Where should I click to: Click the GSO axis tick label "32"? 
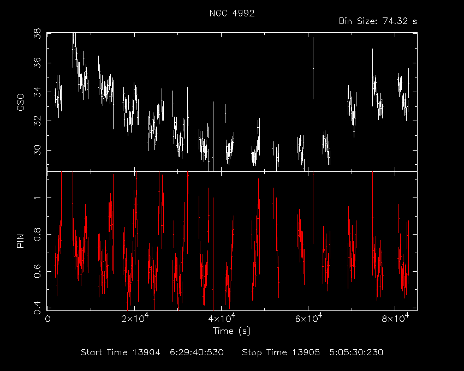[x=37, y=121]
